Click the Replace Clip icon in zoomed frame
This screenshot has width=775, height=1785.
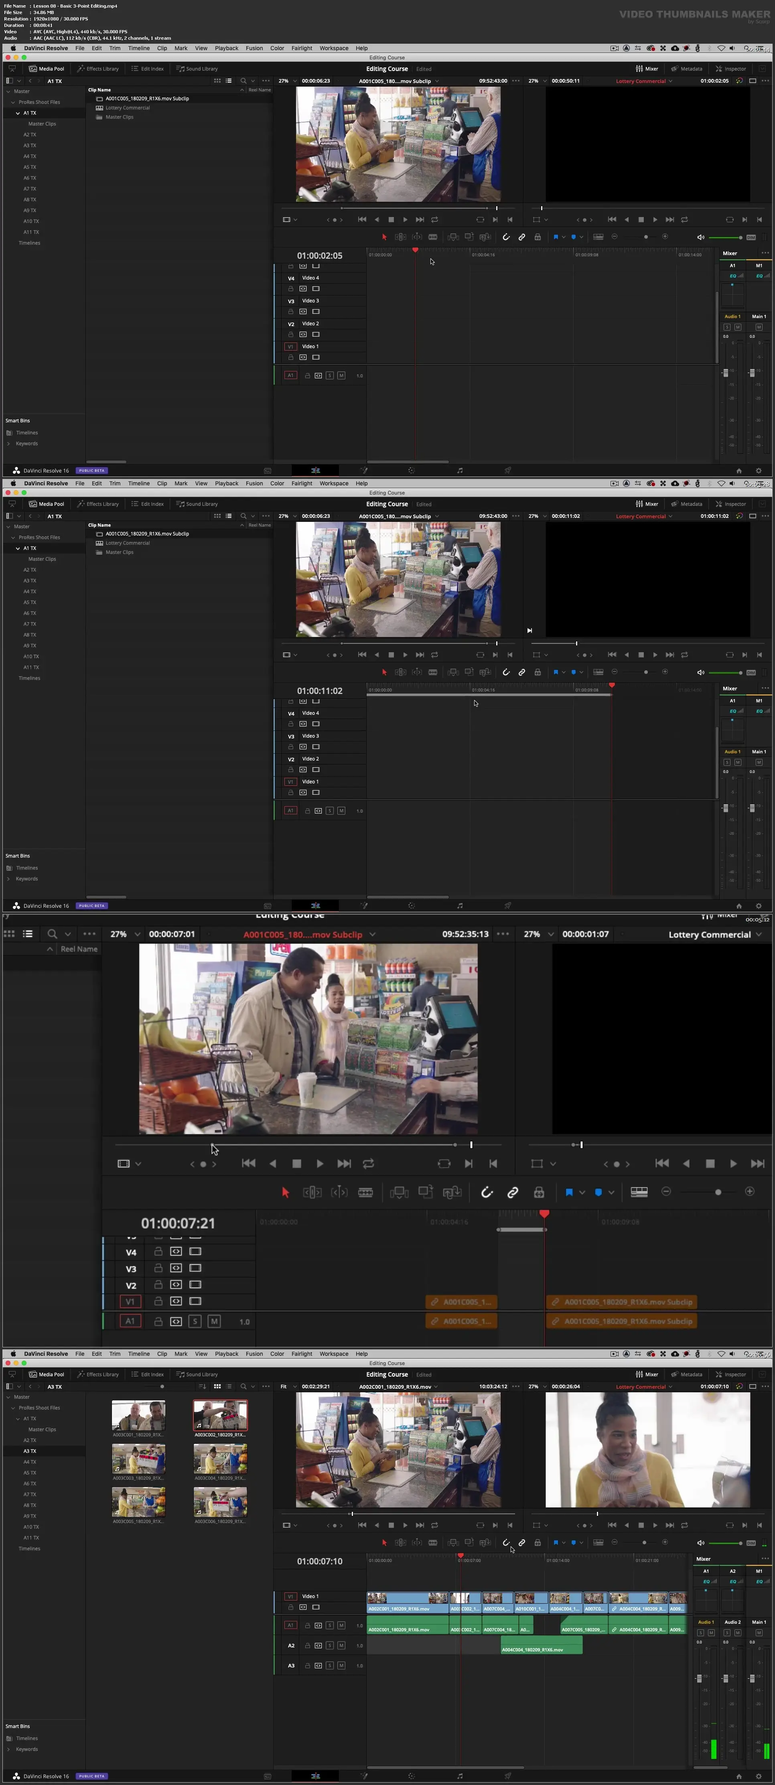452,1192
